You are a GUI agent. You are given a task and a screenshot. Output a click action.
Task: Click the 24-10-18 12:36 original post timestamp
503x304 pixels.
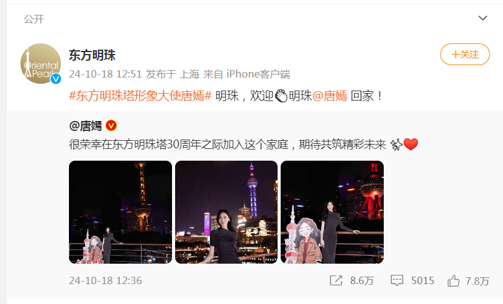(105, 280)
